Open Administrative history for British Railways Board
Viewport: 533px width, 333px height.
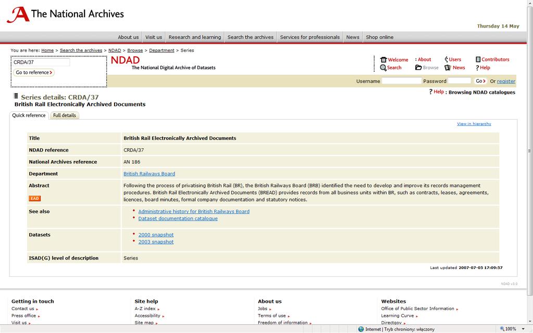click(194, 211)
